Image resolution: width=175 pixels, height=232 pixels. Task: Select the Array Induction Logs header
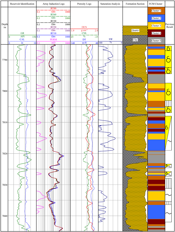click(53, 4)
